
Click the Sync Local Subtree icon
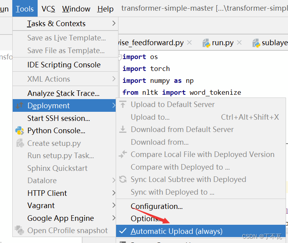[123, 179]
